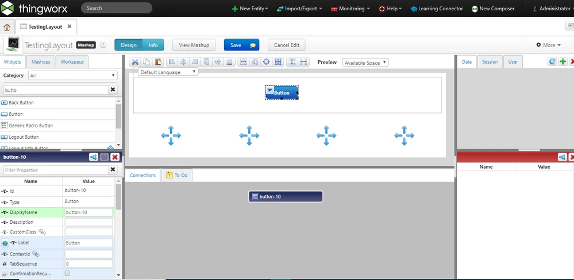Switch to the Mashups tab

41,62
